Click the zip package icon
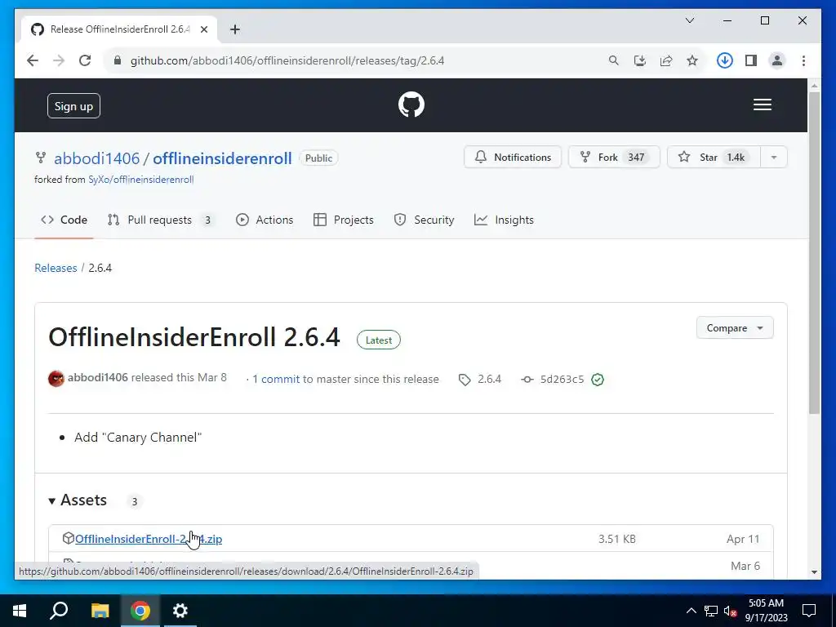The width and height of the screenshot is (836, 627). coord(68,538)
